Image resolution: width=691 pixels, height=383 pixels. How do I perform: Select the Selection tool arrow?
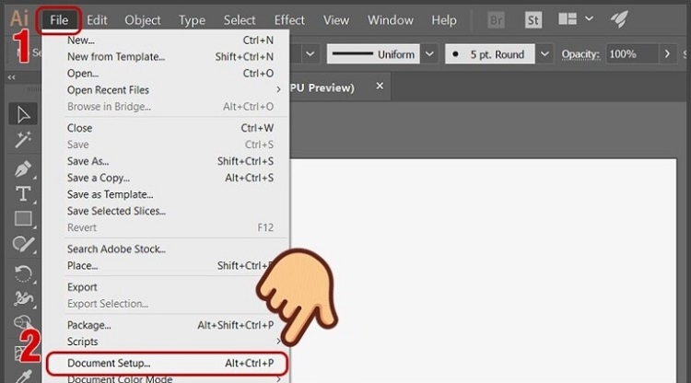(23, 114)
